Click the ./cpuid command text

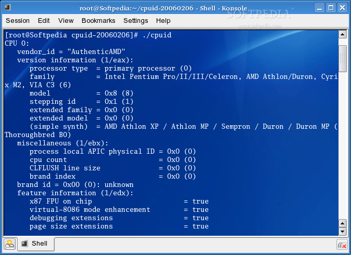pos(157,35)
